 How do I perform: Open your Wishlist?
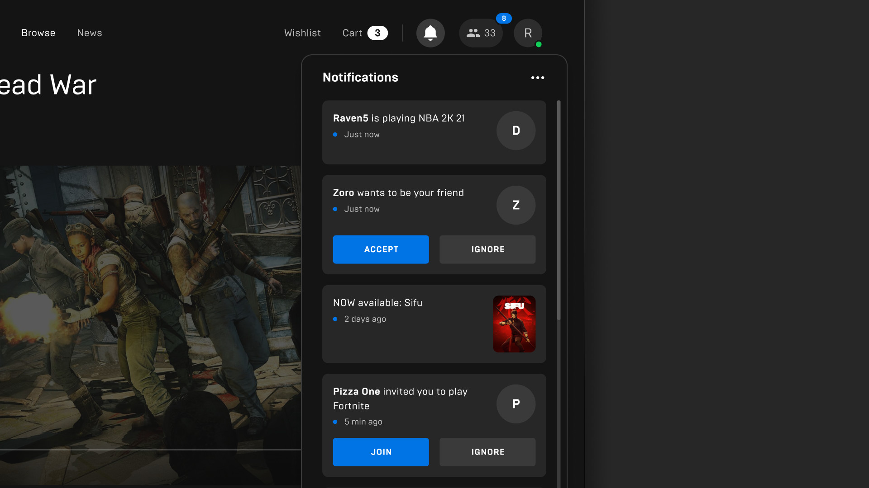click(302, 33)
